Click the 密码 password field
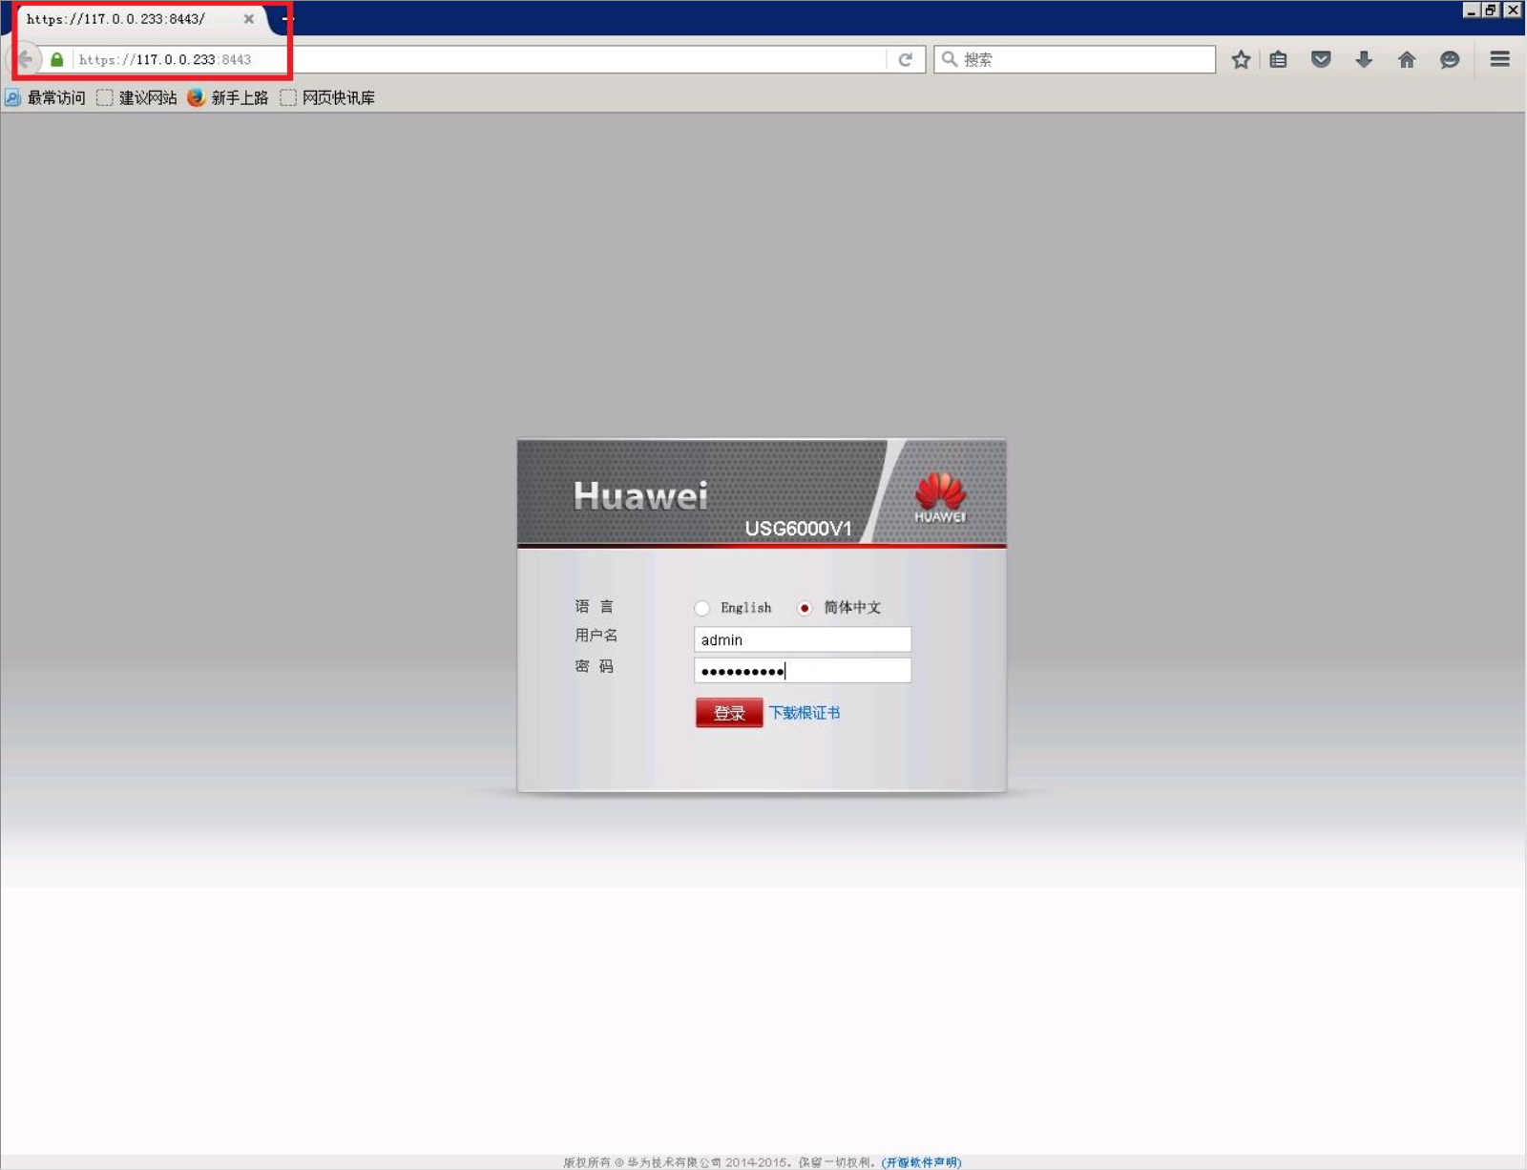This screenshot has height=1170, width=1527. [803, 671]
